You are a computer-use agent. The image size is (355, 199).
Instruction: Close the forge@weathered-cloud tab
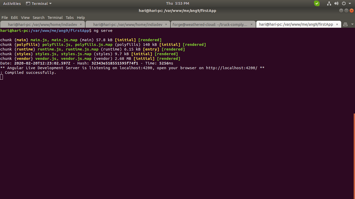pyautogui.click(x=251, y=24)
